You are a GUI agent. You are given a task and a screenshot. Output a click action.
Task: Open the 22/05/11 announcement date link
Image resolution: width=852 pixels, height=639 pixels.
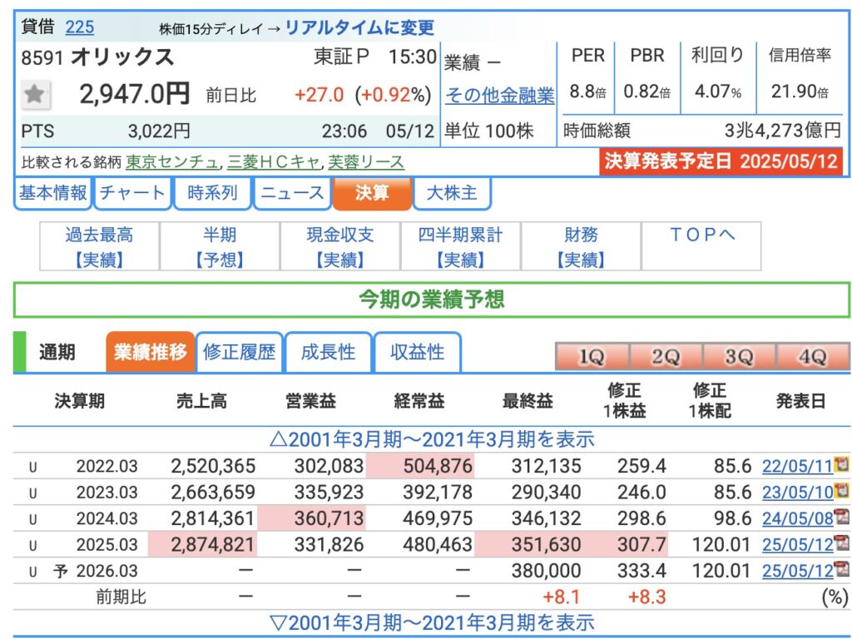click(797, 466)
